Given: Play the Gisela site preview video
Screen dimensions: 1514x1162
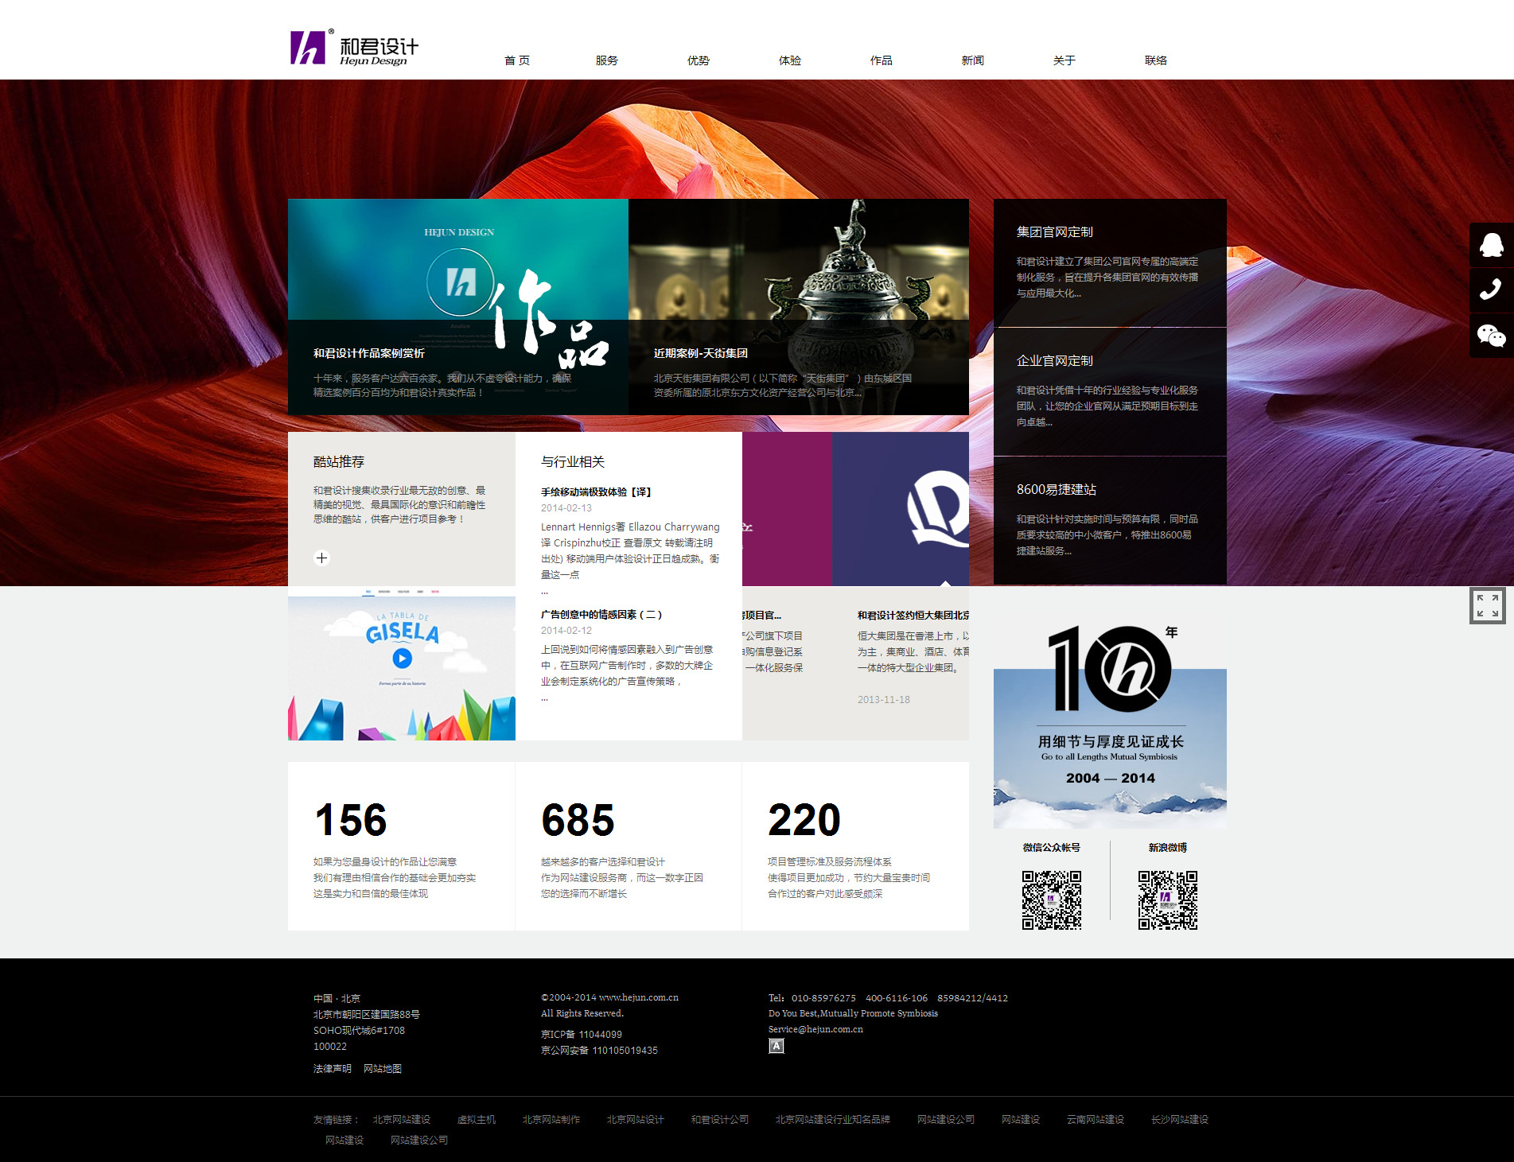Looking at the screenshot, I should click(x=402, y=658).
